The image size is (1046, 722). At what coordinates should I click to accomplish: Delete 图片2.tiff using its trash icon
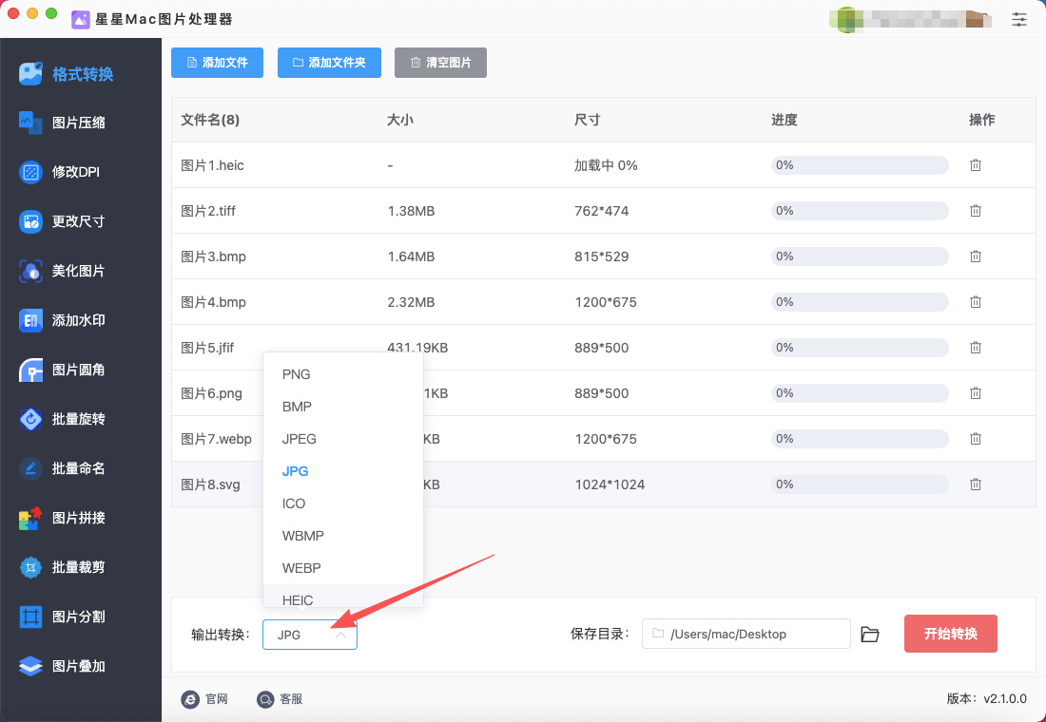click(x=976, y=211)
